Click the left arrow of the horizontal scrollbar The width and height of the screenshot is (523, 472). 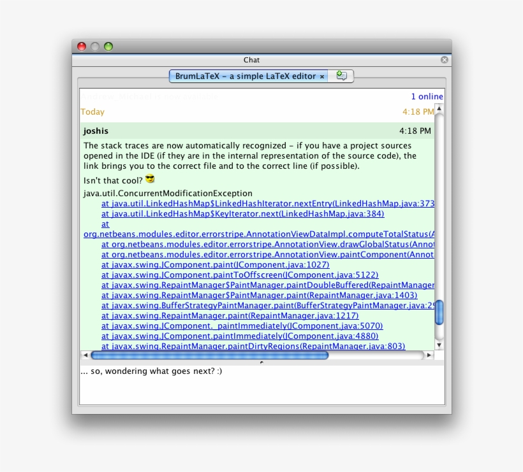point(85,355)
